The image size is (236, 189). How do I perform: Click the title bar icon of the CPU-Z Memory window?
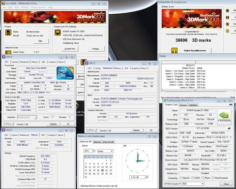(x=3, y=130)
